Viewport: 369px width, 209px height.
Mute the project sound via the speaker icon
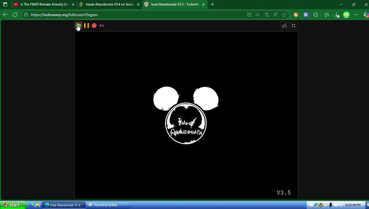click(x=102, y=26)
